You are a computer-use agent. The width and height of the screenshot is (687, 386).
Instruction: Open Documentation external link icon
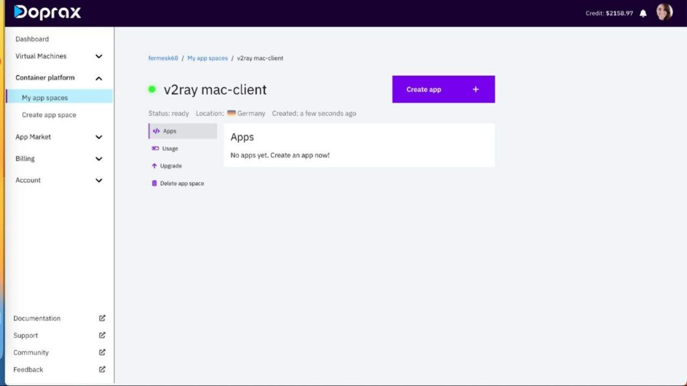[102, 318]
